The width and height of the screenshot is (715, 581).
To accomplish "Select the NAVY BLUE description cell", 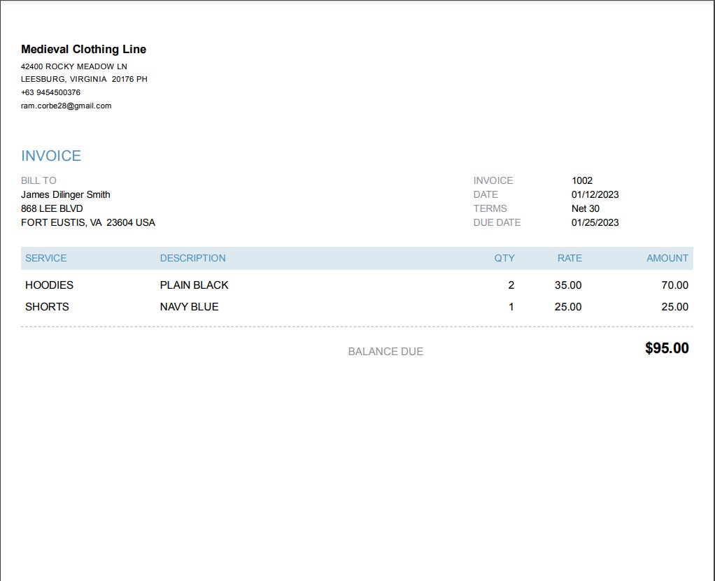I will (189, 307).
